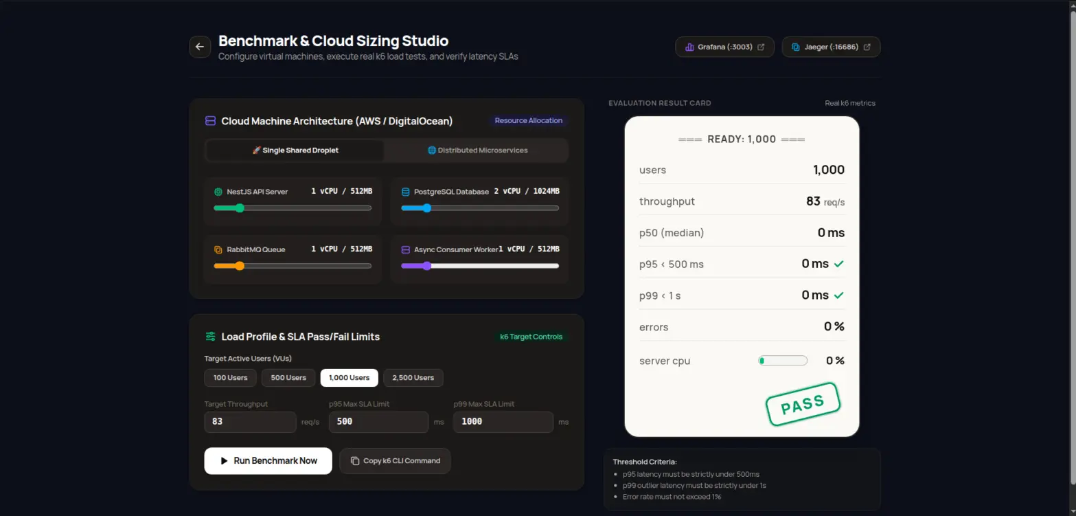Image resolution: width=1076 pixels, height=516 pixels.
Task: Select 100 Users target
Action: [x=230, y=378]
